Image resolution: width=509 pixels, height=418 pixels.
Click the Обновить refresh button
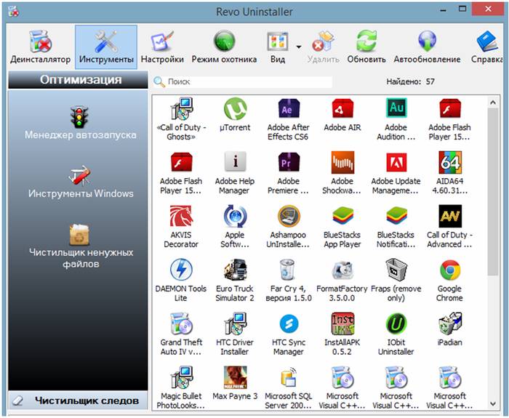coord(366,47)
